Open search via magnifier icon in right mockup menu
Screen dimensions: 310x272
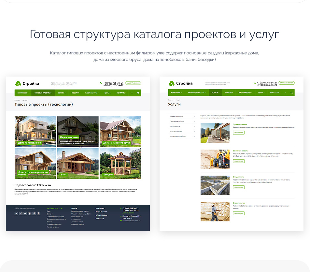292,93
